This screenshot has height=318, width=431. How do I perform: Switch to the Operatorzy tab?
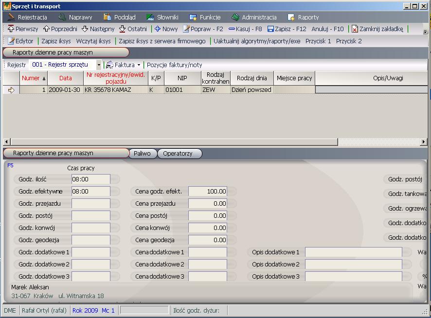pos(180,153)
